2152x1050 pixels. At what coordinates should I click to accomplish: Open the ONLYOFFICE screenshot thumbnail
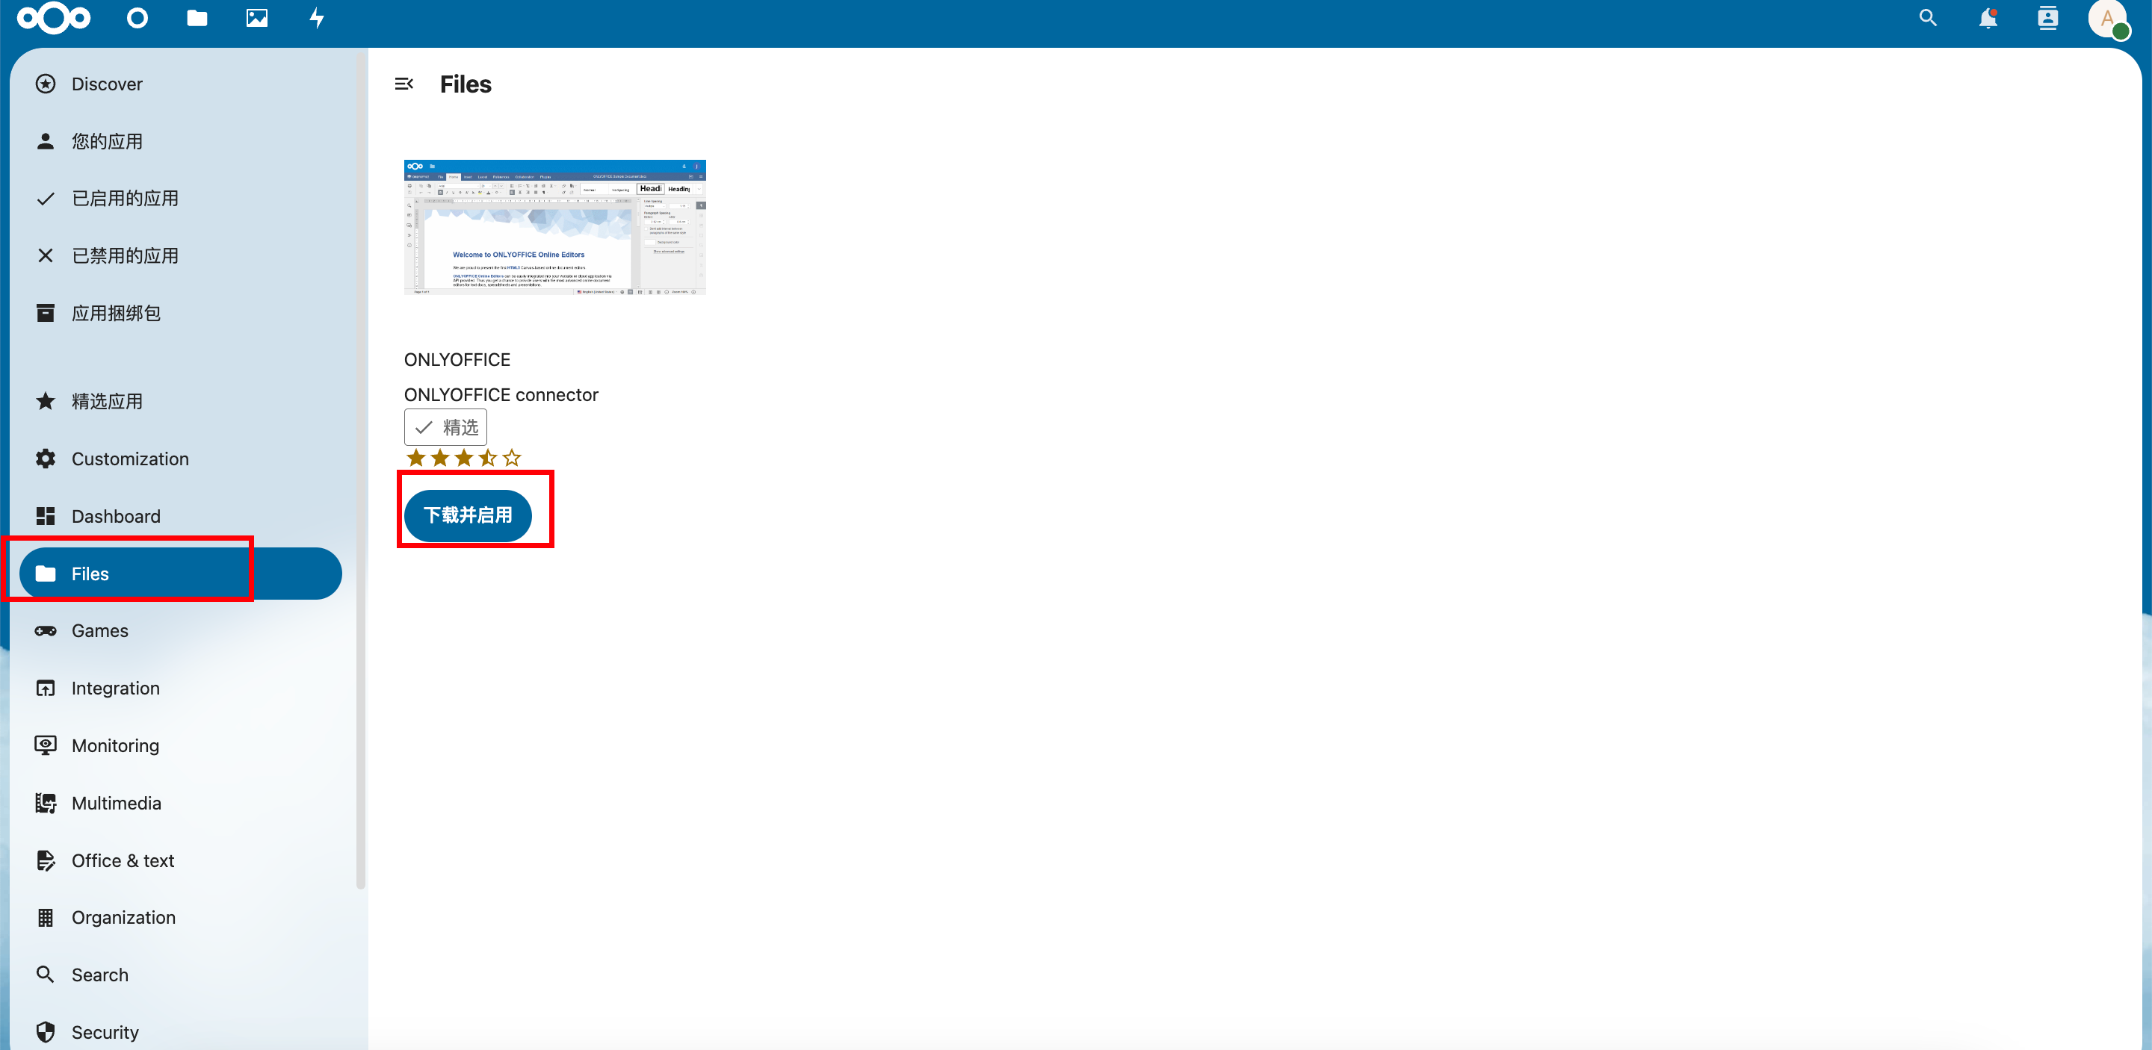(x=554, y=227)
